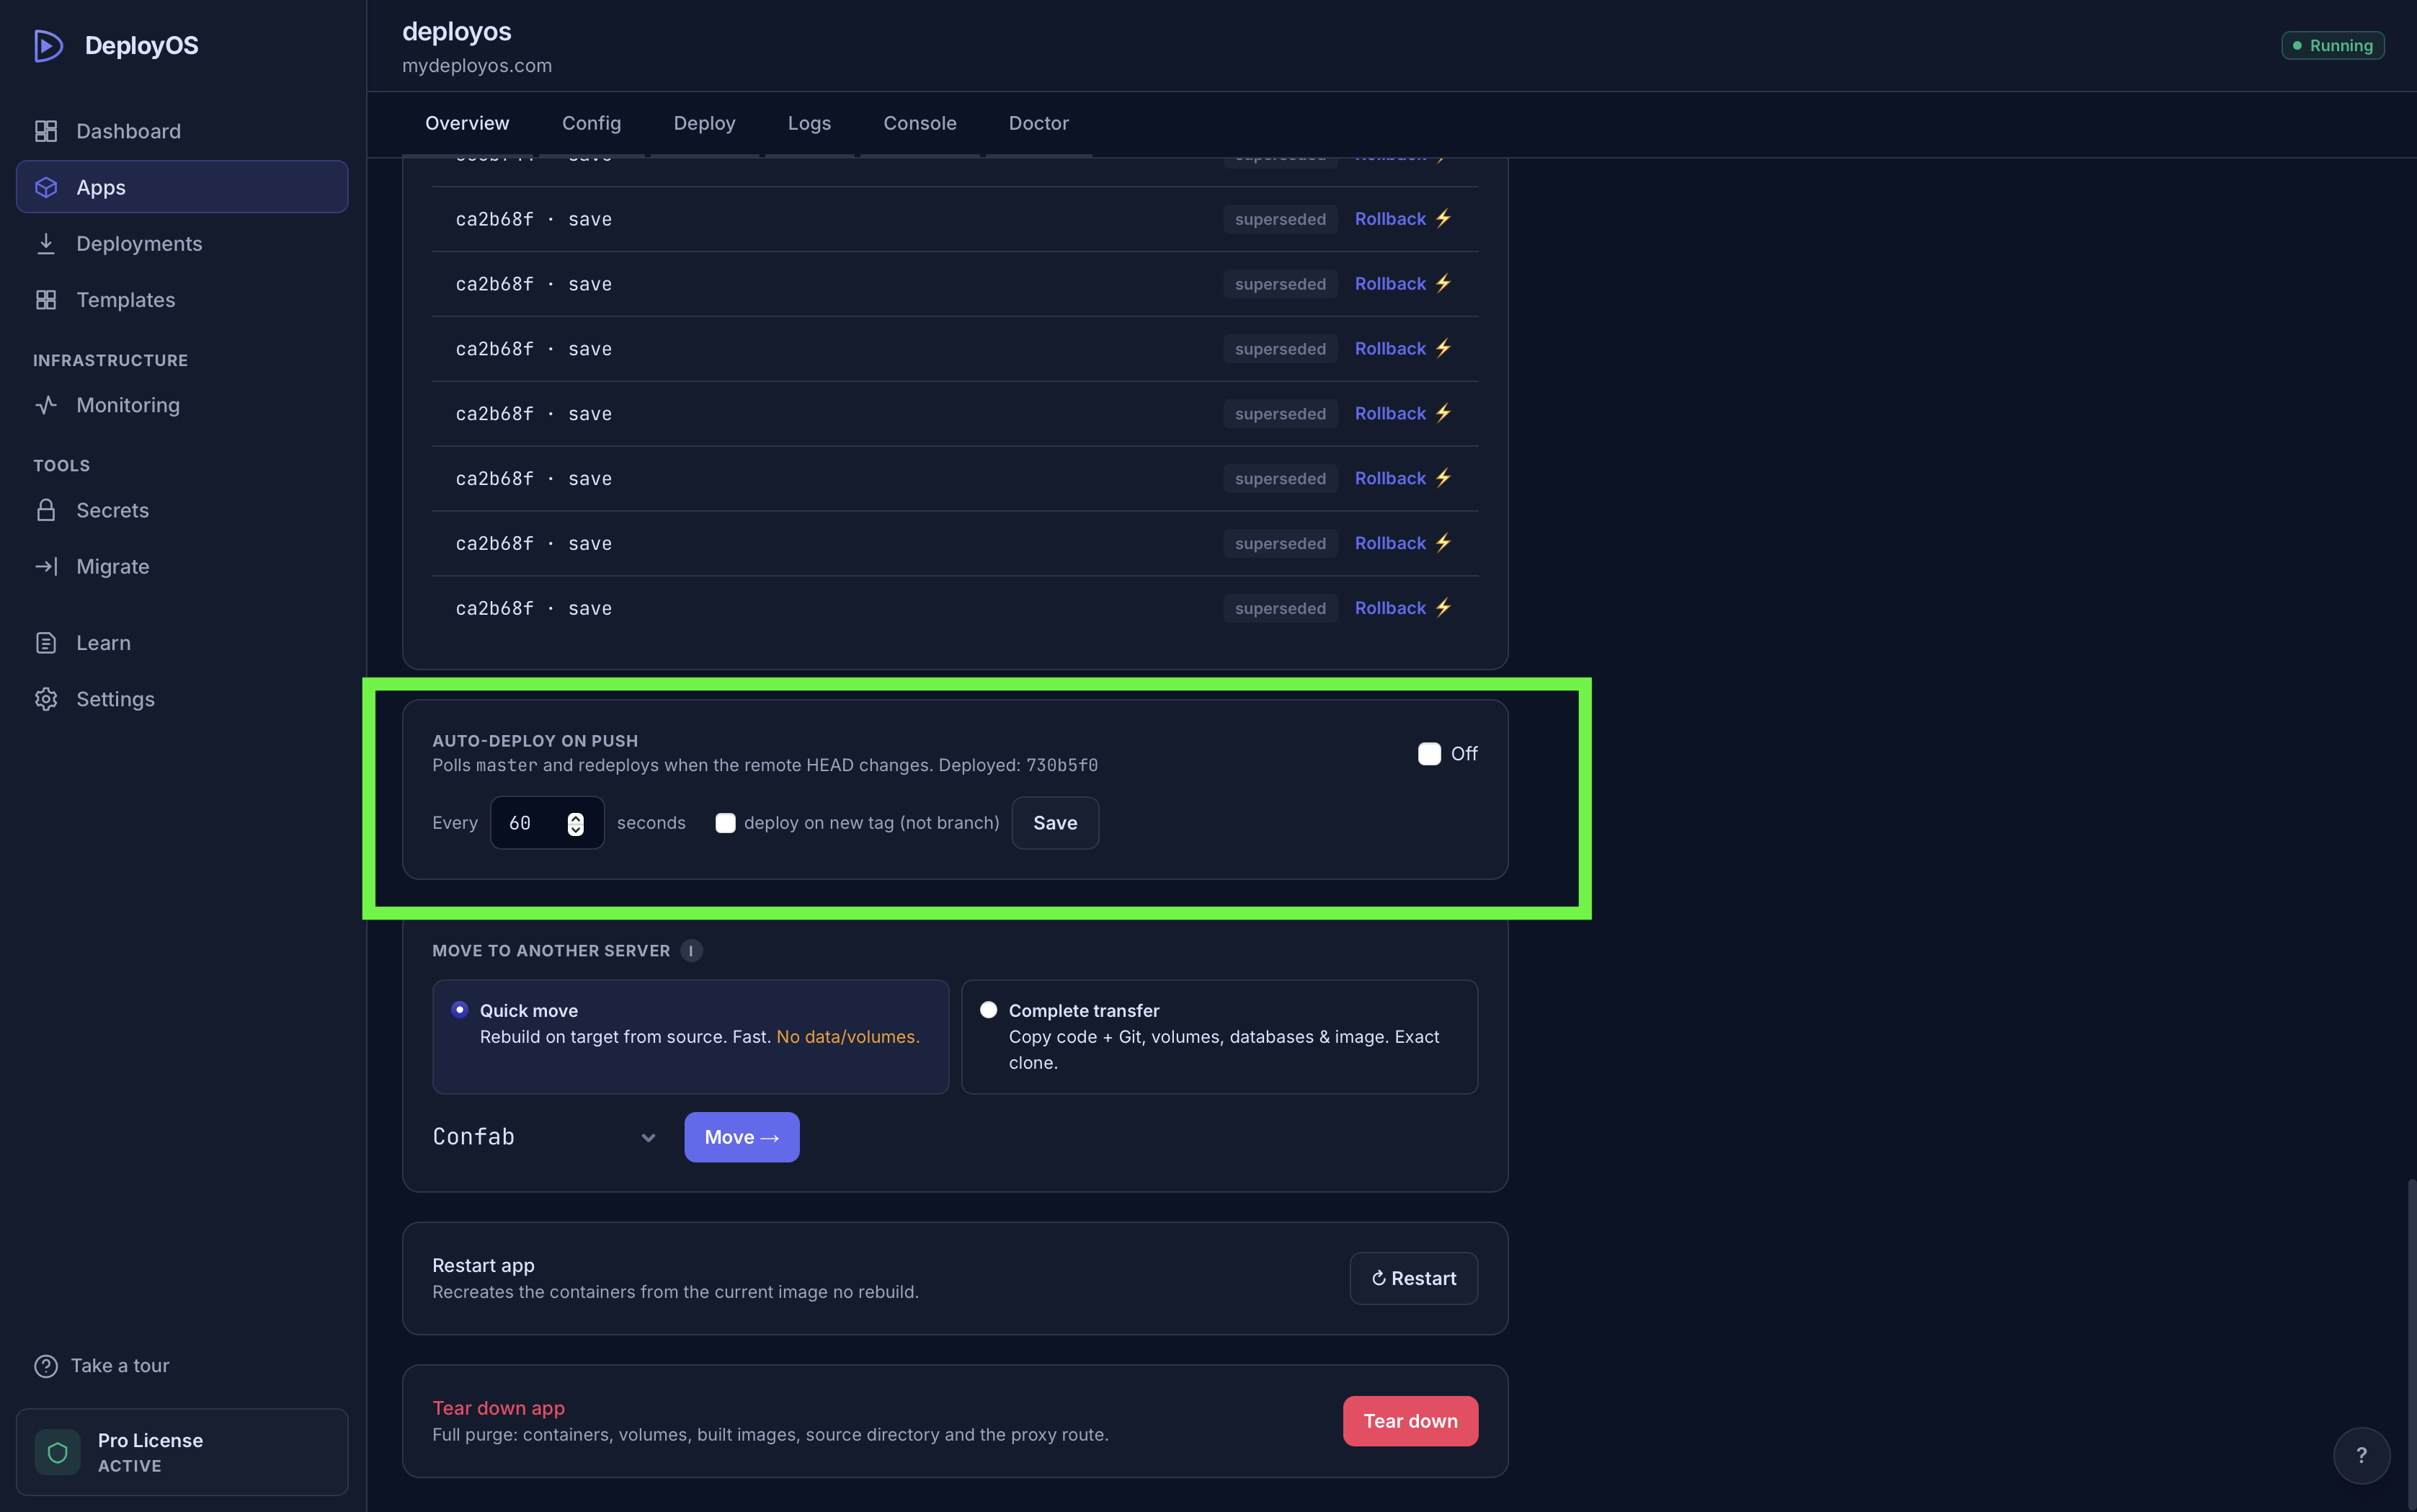This screenshot has height=1512, width=2417.
Task: Open Settings from the sidebar
Action: tap(182, 699)
